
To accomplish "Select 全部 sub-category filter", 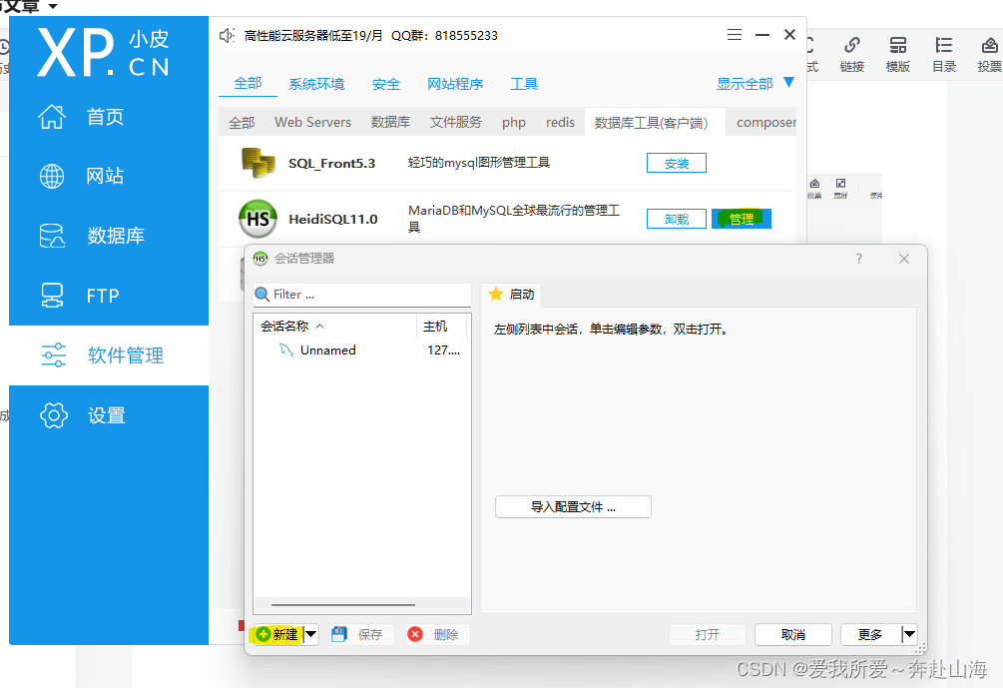I will [242, 122].
